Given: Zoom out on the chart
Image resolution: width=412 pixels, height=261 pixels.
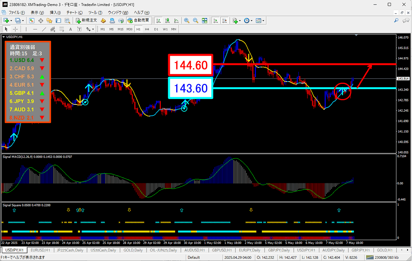Looking at the screenshot, I should pyautogui.click(x=195, y=21).
